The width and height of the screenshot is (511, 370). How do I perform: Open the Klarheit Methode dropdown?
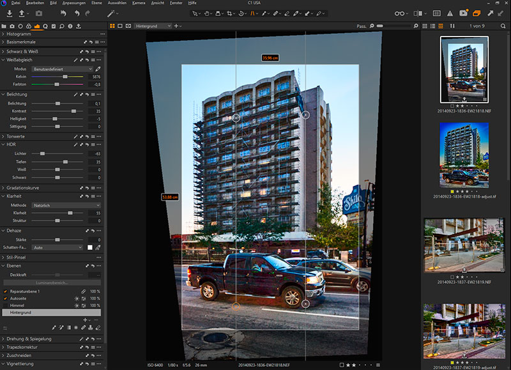tap(66, 205)
